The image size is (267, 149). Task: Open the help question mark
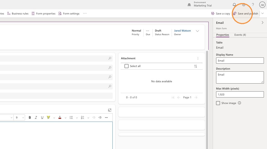253,5
